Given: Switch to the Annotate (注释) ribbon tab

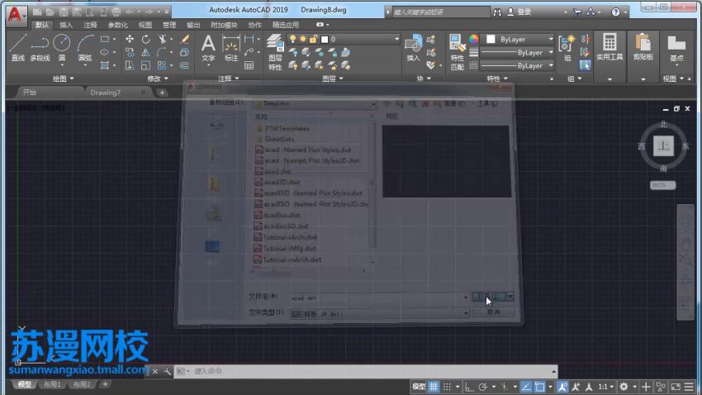Looking at the screenshot, I should tap(90, 25).
